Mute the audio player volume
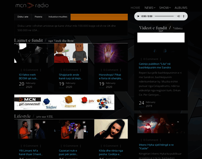The height and width of the screenshot is (159, 202). tap(179, 16)
